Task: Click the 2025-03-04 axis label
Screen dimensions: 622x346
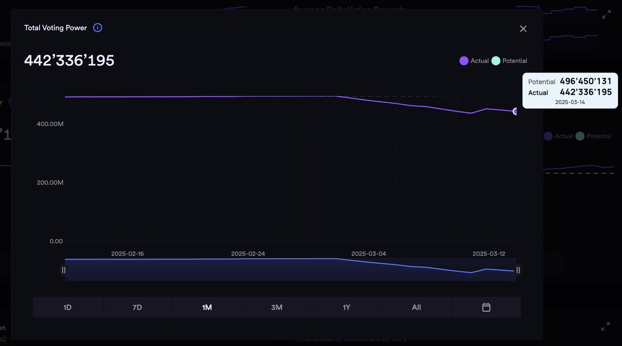Action: (x=369, y=253)
